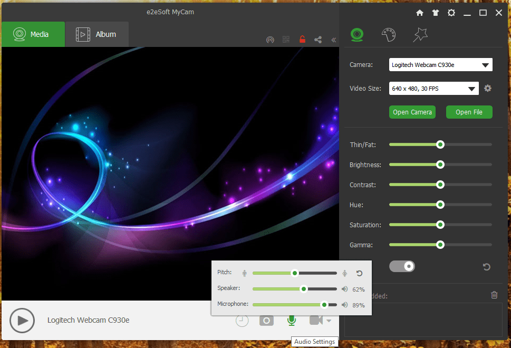Click the Logitech Webcam C930e label
The image size is (511, 348).
88,320
